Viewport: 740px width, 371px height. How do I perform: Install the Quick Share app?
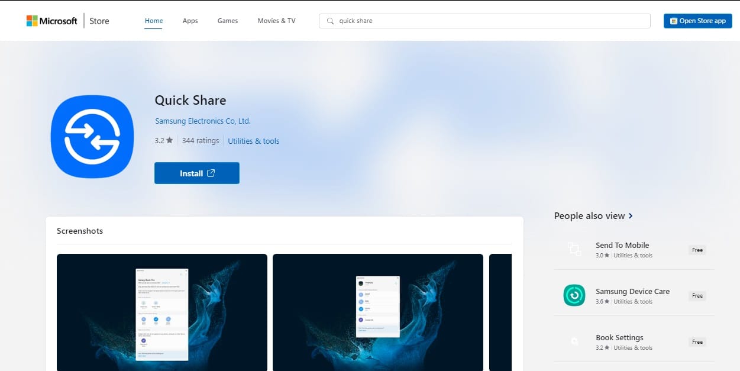(x=197, y=173)
